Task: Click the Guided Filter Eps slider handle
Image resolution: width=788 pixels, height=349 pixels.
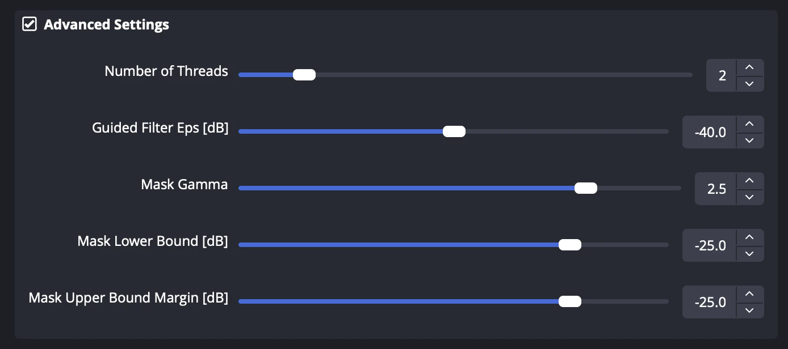Action: [x=454, y=131]
